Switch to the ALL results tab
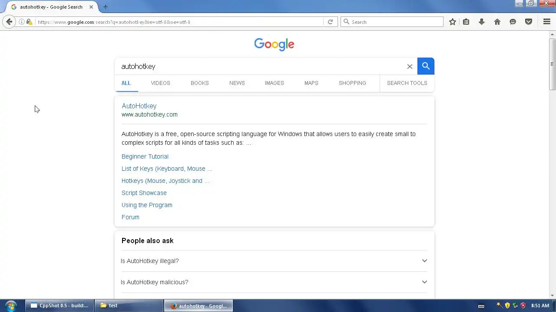The image size is (556, 312). tap(126, 83)
